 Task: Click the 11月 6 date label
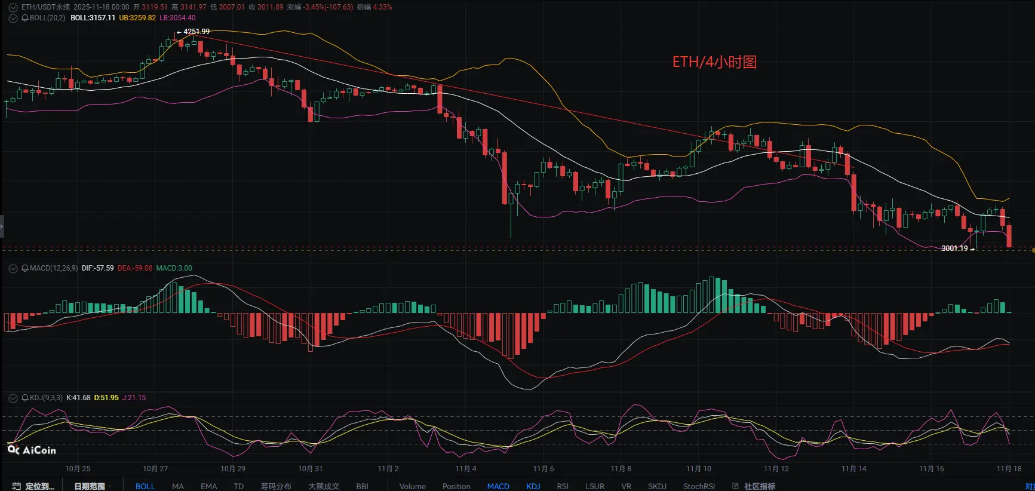click(543, 469)
